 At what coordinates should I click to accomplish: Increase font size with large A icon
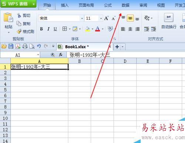click(x=106, y=18)
